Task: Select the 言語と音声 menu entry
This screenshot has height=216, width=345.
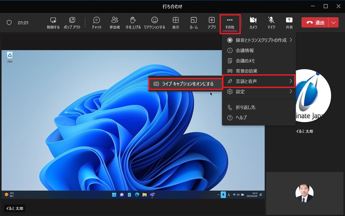Action: [259, 81]
